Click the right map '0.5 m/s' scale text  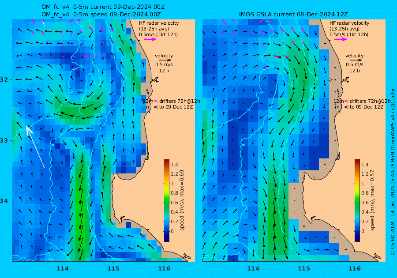click(355, 64)
